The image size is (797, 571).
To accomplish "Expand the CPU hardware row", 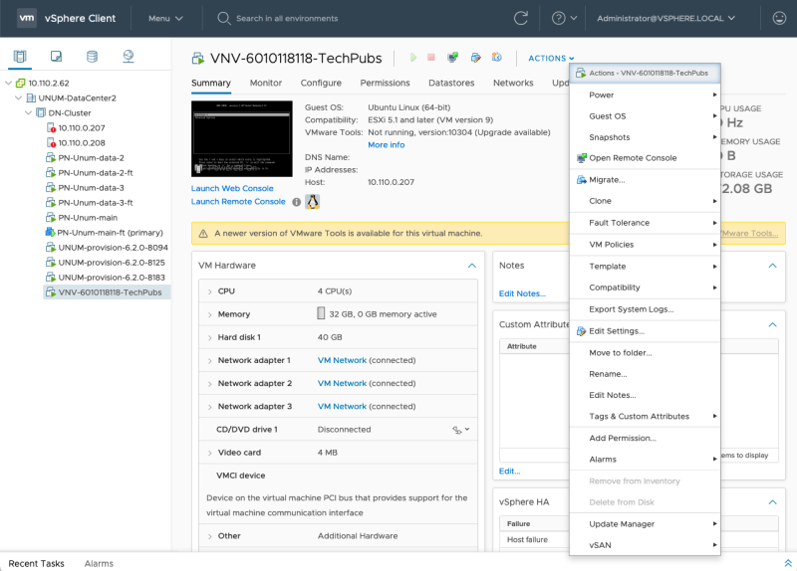I will (210, 291).
